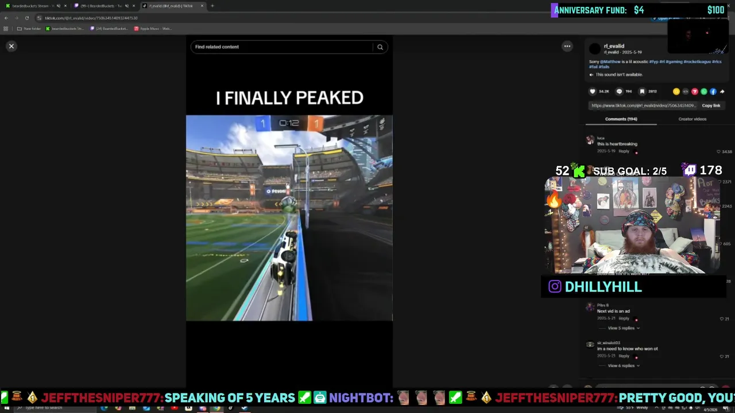Image resolution: width=735 pixels, height=413 pixels.
Task: Unmute the beardedbuckets Stream tab audio icon
Action: click(58, 6)
